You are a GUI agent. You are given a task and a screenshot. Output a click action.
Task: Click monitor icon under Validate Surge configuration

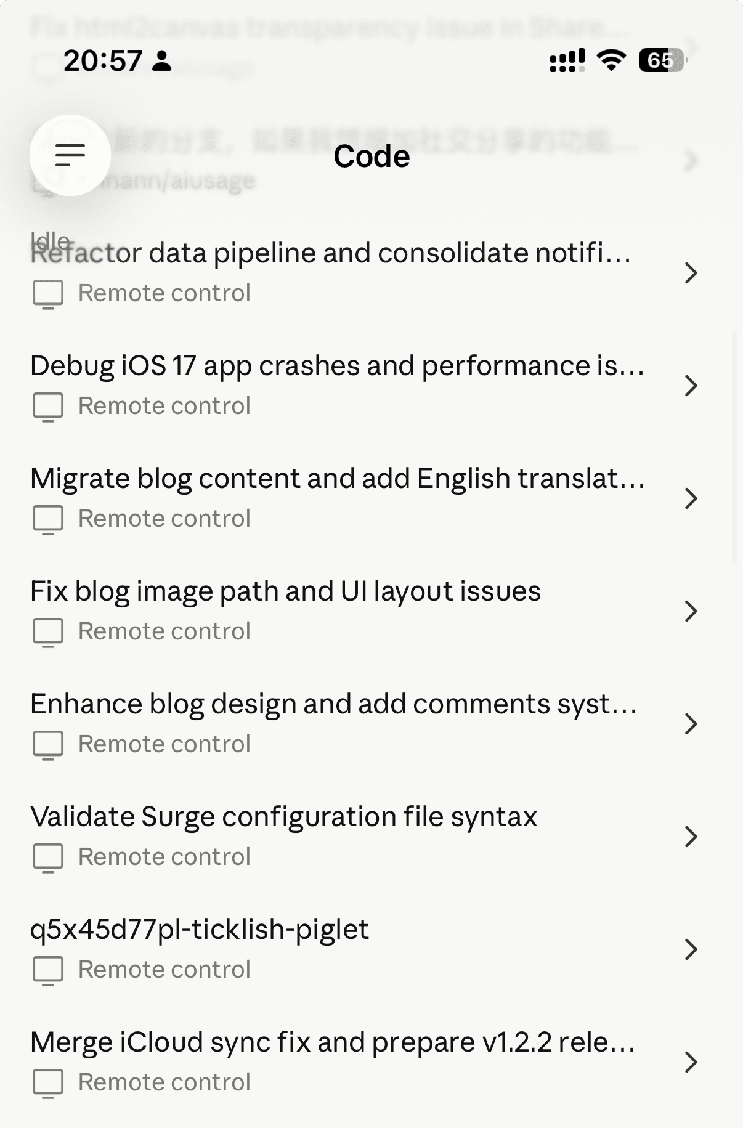point(48,858)
